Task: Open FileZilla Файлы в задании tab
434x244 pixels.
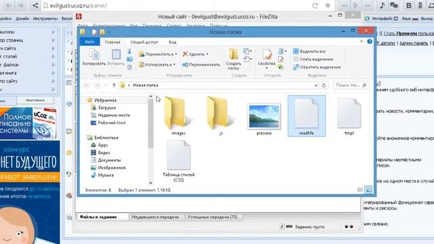Action: point(102,217)
